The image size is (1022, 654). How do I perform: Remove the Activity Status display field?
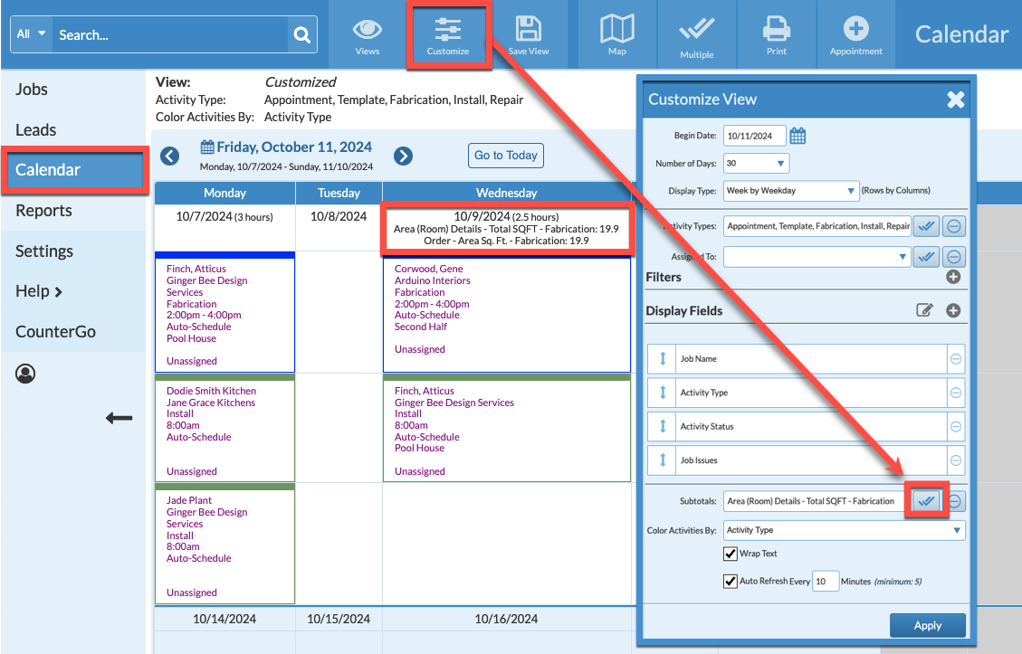tap(956, 427)
